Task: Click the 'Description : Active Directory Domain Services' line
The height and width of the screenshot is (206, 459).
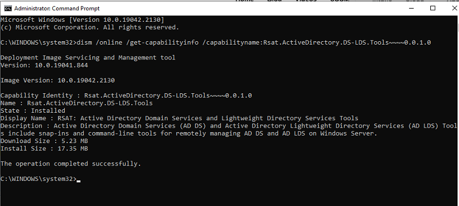Action: 228,129
